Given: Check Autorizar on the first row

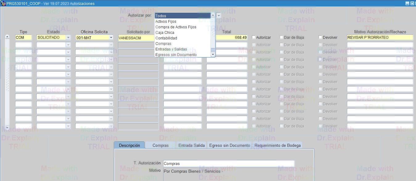Looking at the screenshot, I should 254,38.
